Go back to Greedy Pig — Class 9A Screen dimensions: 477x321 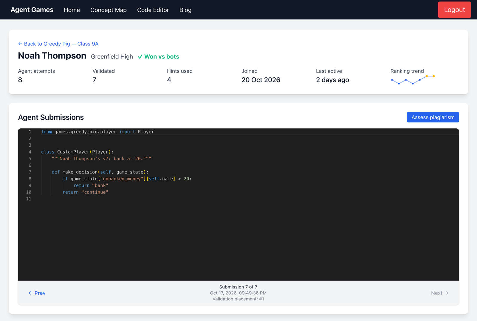pos(58,44)
